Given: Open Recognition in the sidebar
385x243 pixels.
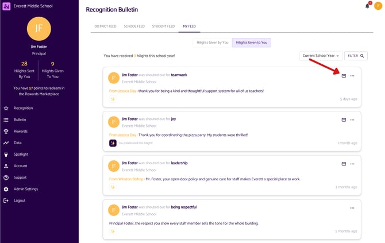Looking at the screenshot, I should pos(24,108).
